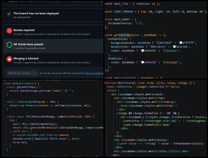
Task: Click the AXIS_TICK constant name
Action: pyautogui.click(x=121, y=4)
